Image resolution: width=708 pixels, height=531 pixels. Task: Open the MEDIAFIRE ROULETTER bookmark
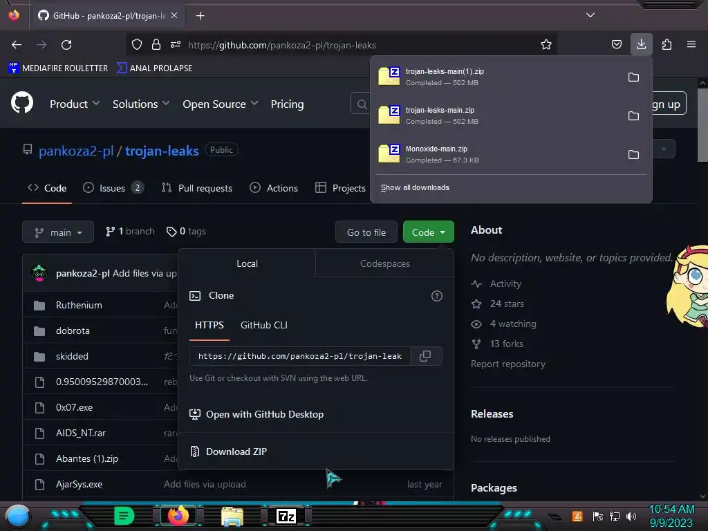[x=58, y=68]
